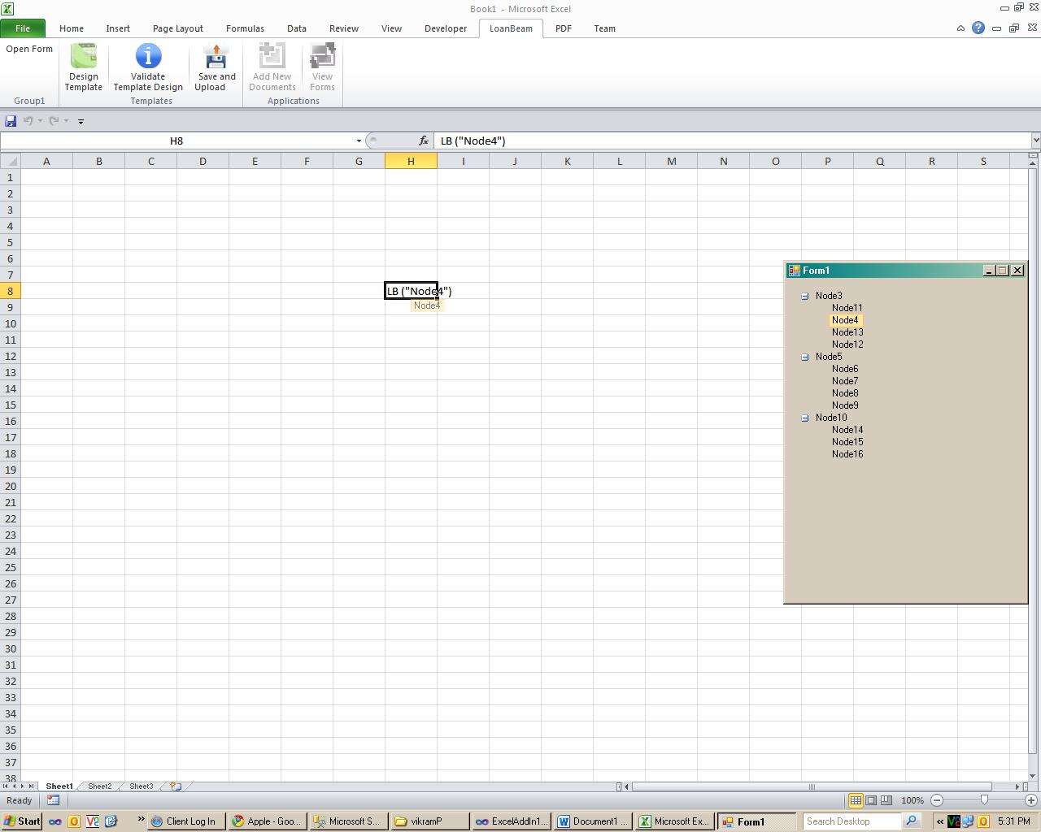
Task: Open the Redo history dropdown arrow
Action: [66, 121]
